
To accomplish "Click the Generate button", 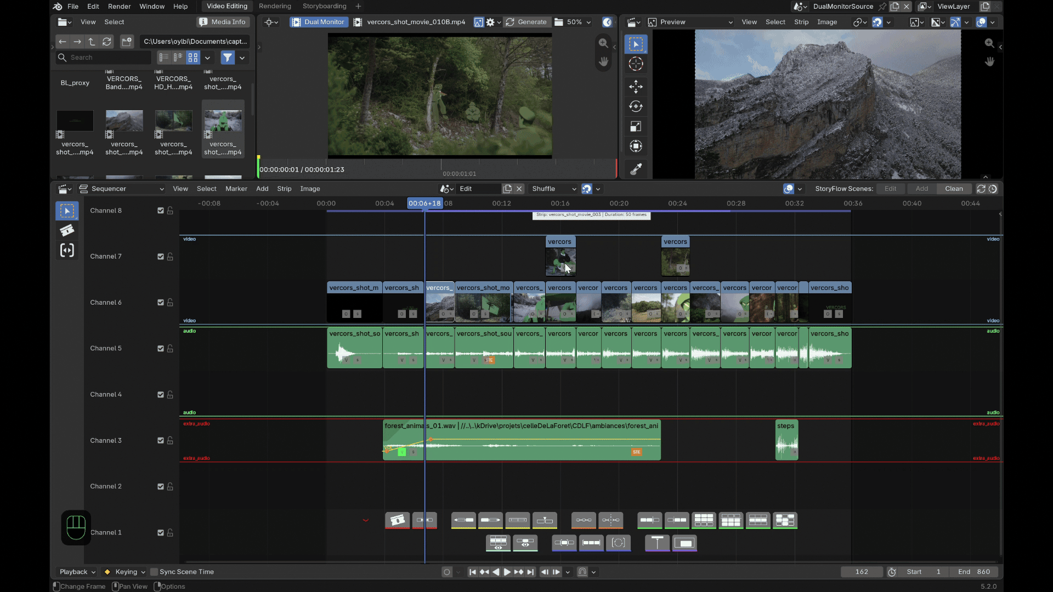I will [x=526, y=22].
